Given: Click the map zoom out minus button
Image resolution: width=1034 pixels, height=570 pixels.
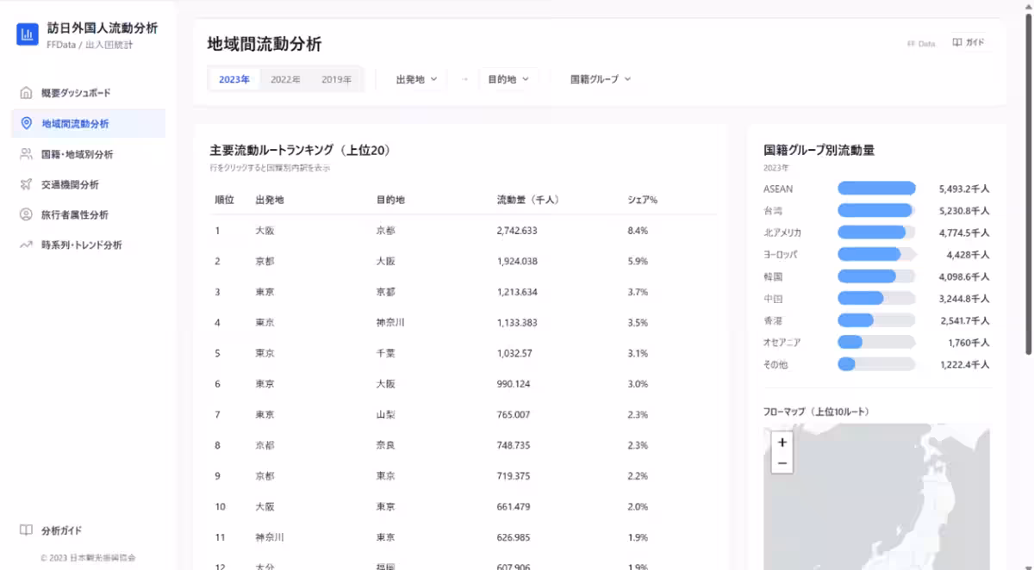Looking at the screenshot, I should pos(782,462).
